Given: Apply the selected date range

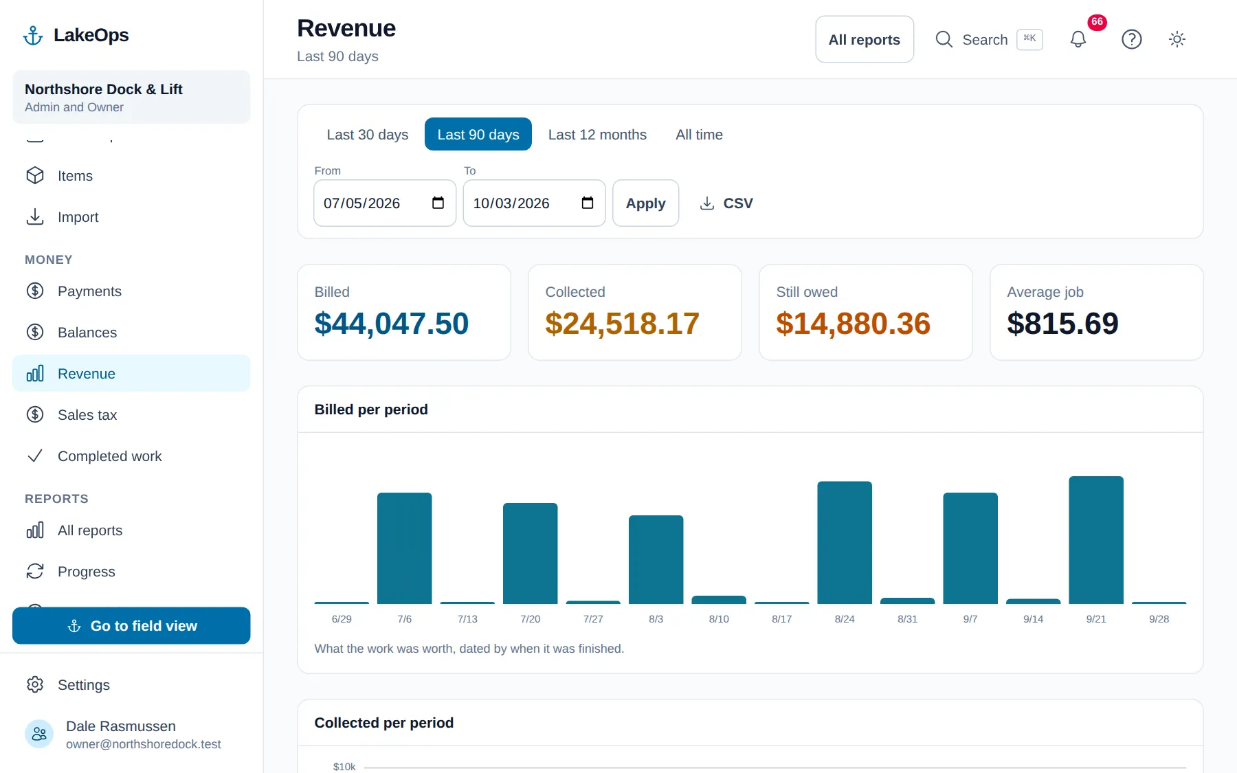Looking at the screenshot, I should [646, 203].
